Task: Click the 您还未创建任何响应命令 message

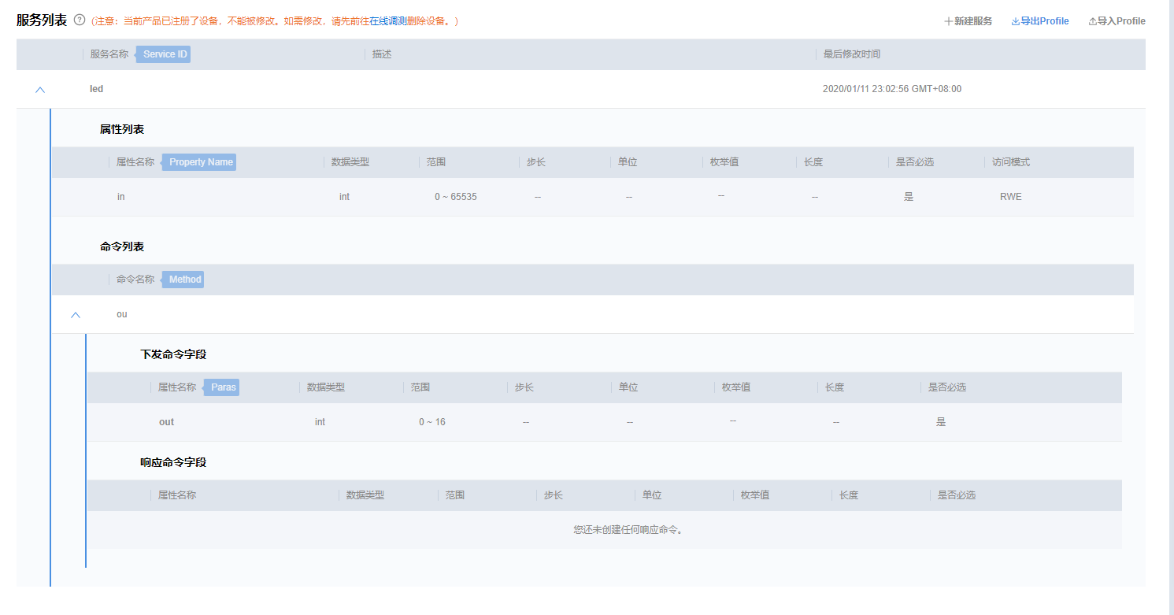Action: coord(628,530)
